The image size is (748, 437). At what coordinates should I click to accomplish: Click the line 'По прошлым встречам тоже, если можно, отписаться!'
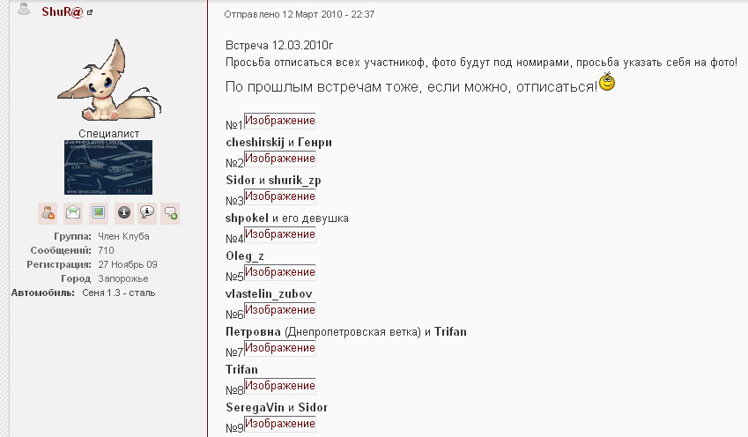pyautogui.click(x=411, y=87)
